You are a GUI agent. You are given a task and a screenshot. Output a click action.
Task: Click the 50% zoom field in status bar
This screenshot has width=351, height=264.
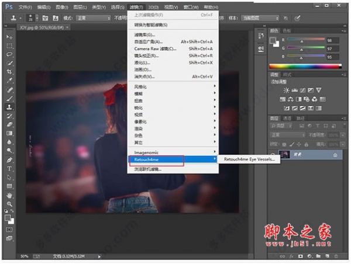(24, 256)
